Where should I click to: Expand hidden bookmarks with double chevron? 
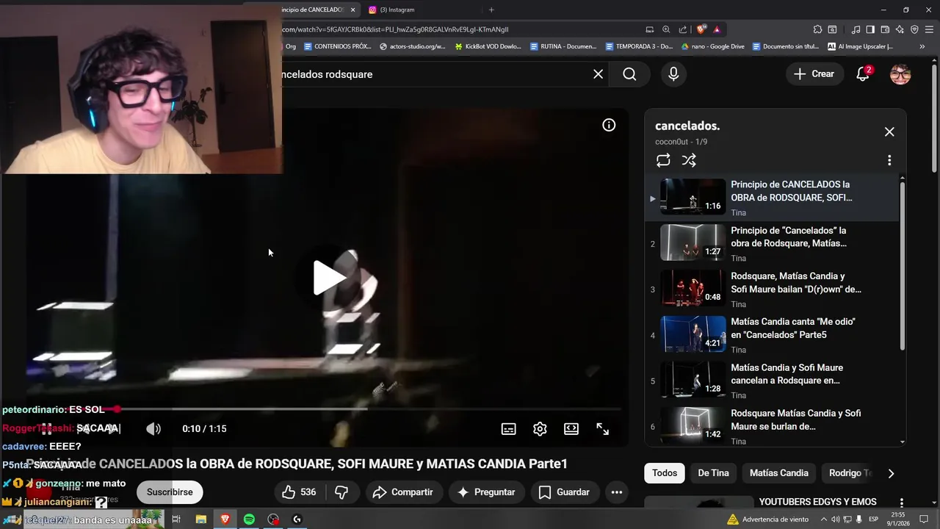click(922, 46)
